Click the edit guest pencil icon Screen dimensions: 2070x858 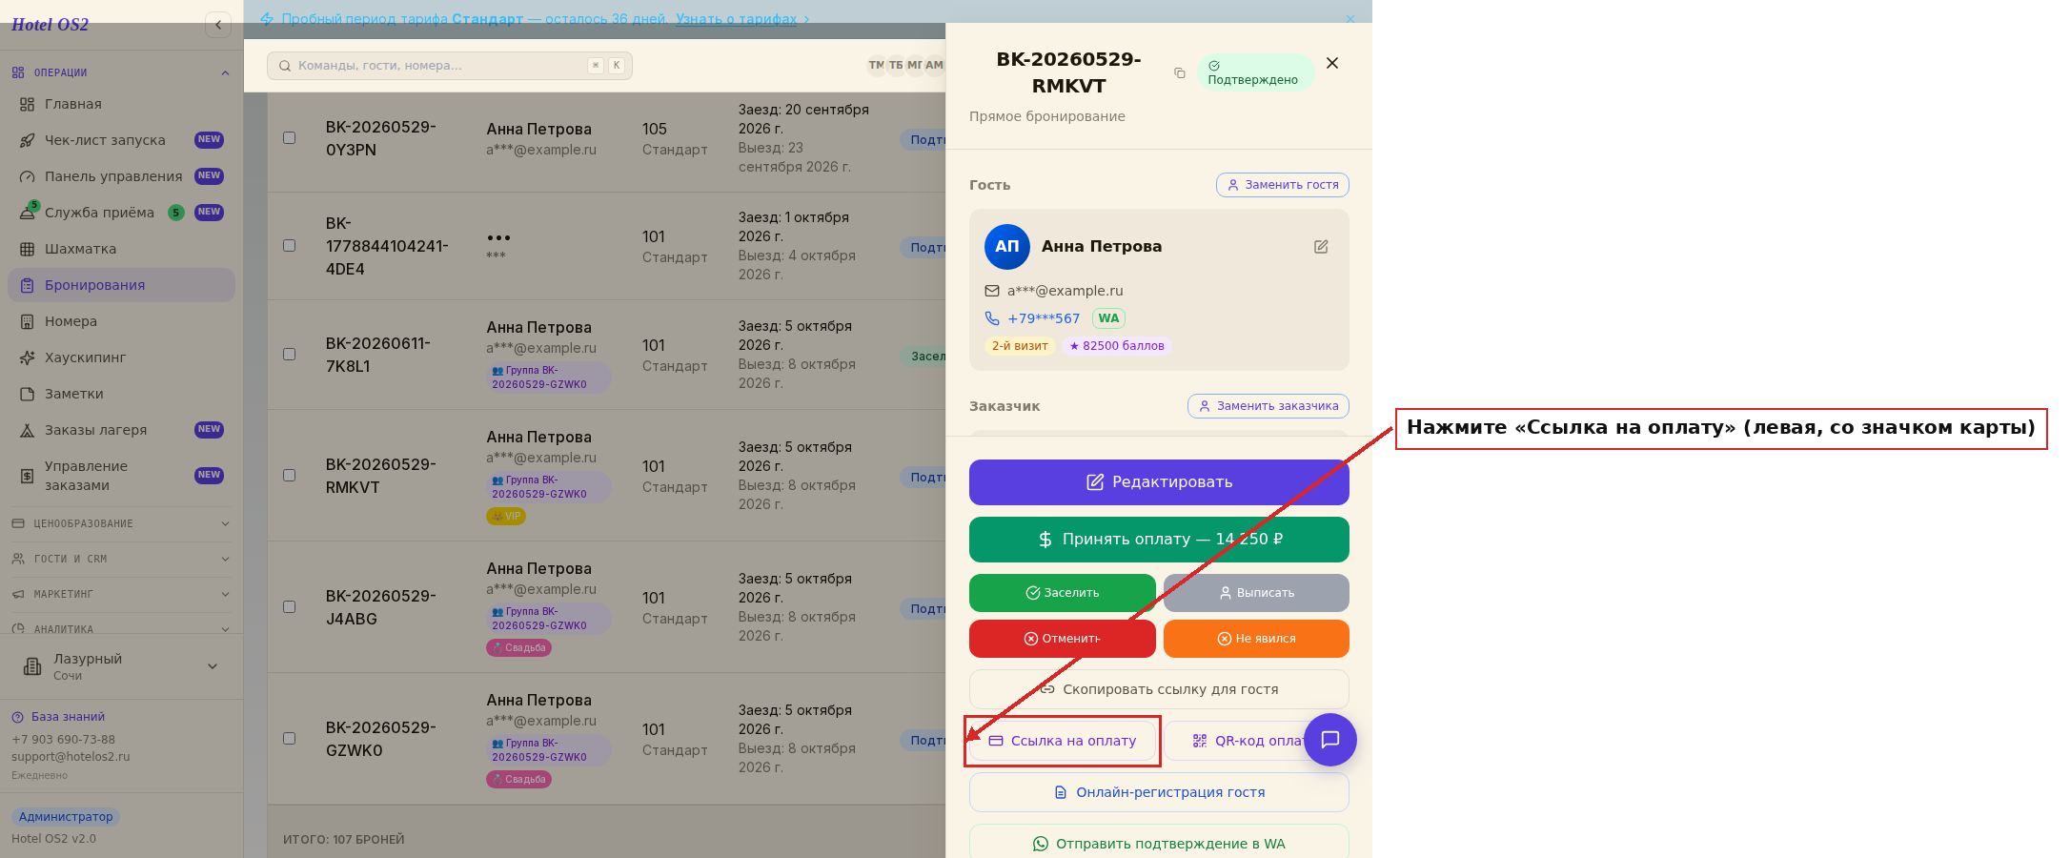(x=1321, y=247)
